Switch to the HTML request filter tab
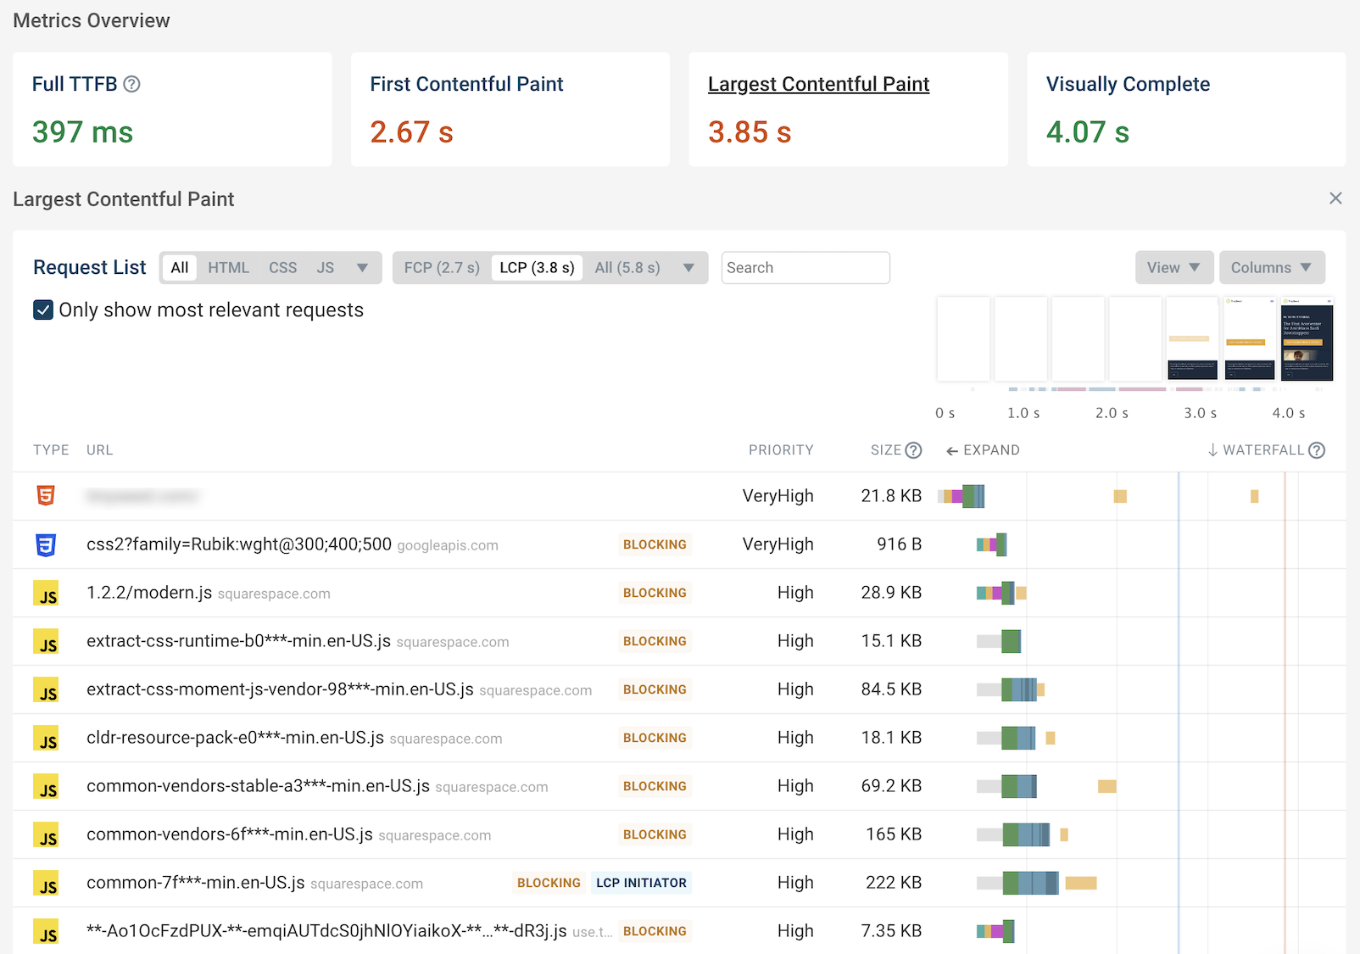The image size is (1360, 954). tap(228, 267)
